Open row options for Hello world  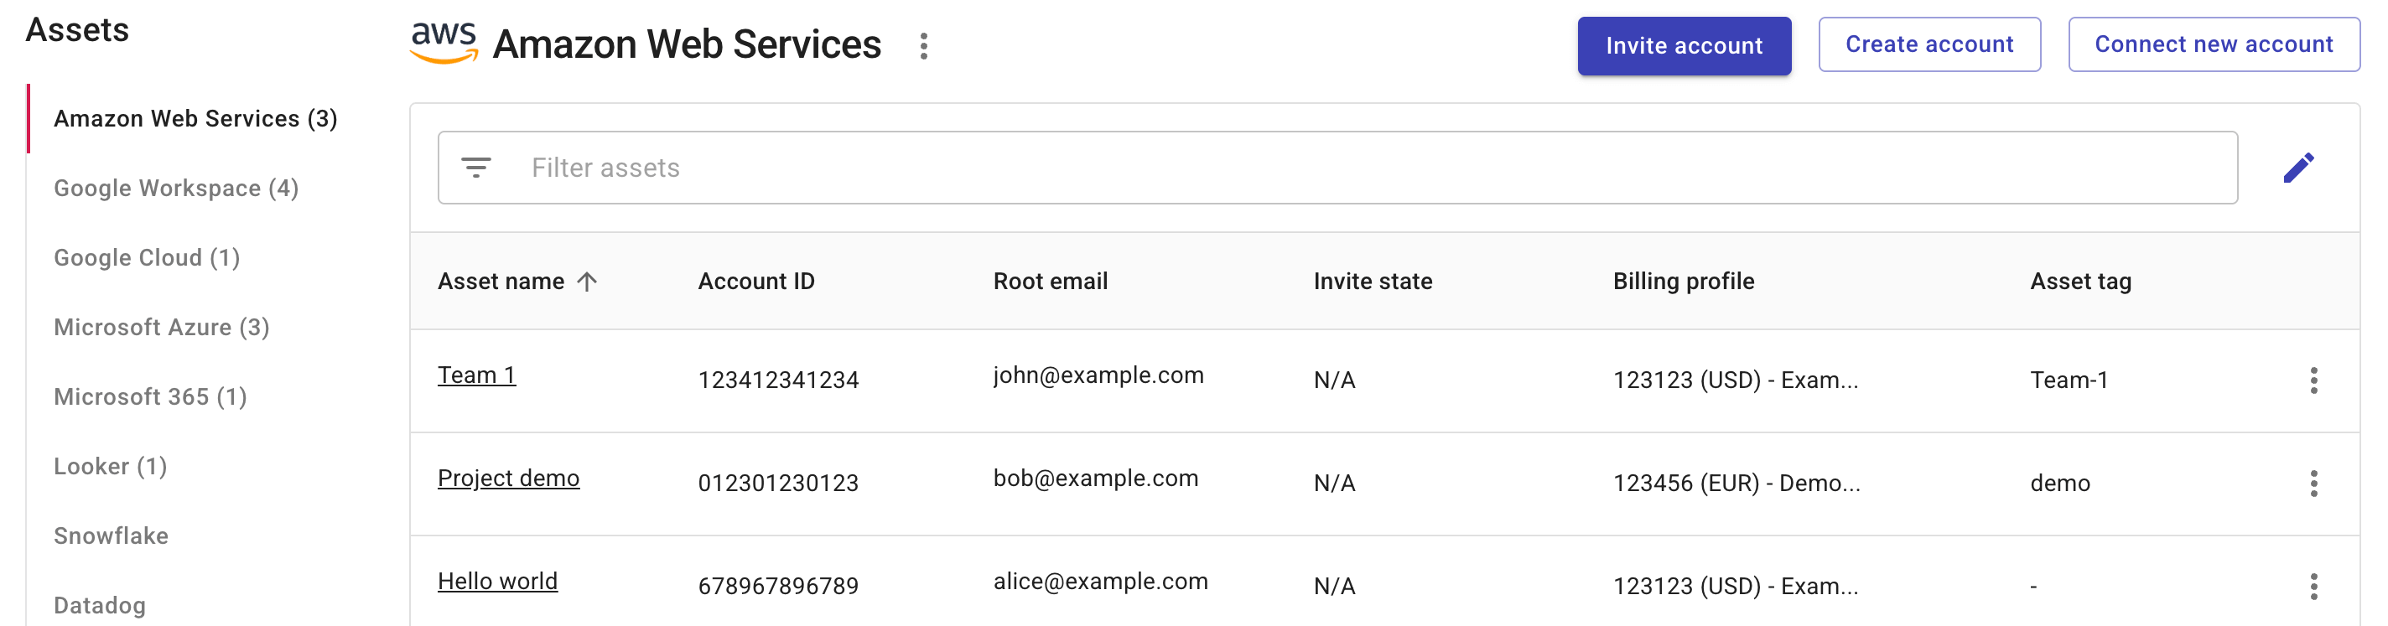pyautogui.click(x=2313, y=585)
